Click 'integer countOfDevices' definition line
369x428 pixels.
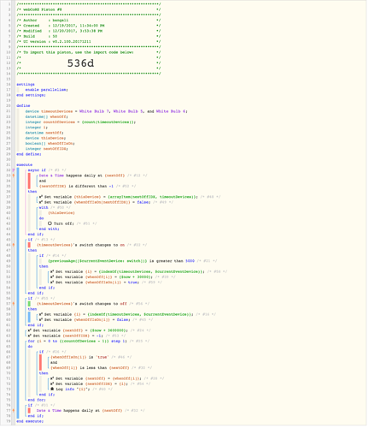tap(80, 122)
